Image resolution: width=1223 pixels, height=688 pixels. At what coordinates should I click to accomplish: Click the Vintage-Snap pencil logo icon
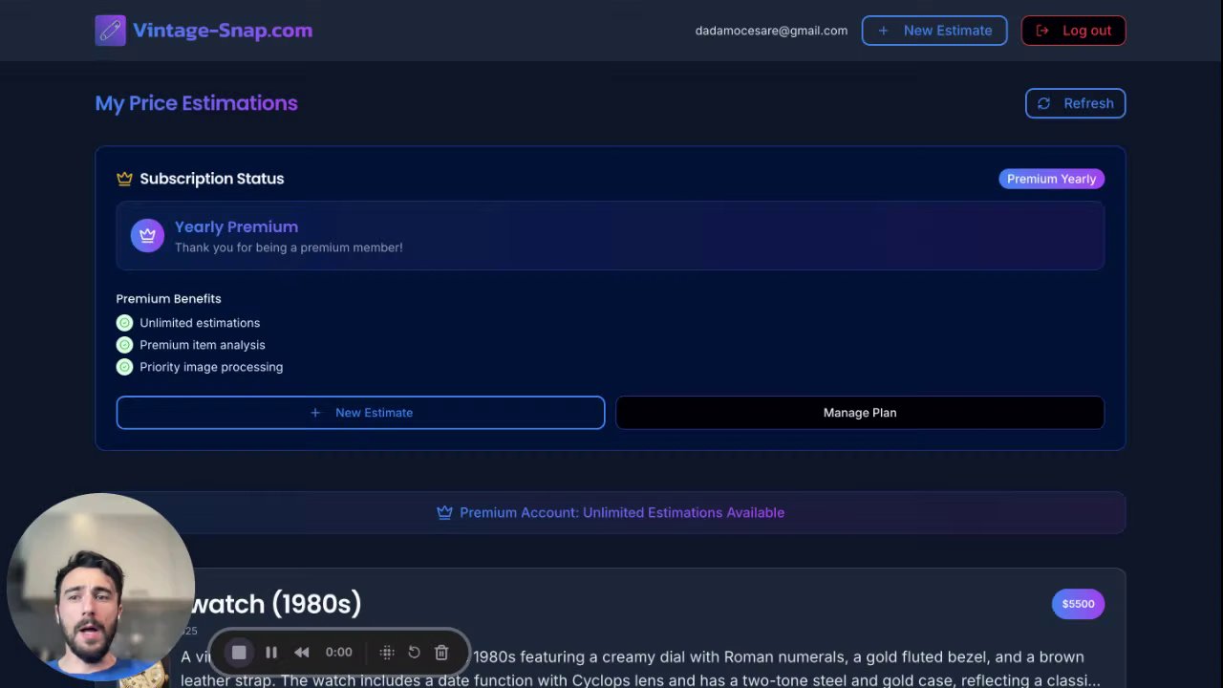point(110,31)
